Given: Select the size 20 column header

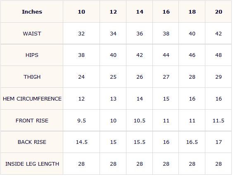Looking at the screenshot, I should pyautogui.click(x=219, y=12).
